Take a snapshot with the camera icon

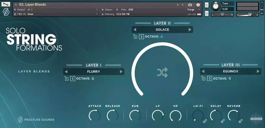[x=190, y=5]
